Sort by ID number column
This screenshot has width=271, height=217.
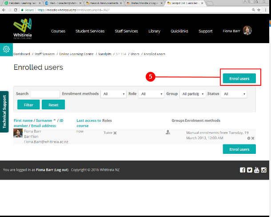click(x=39, y=123)
